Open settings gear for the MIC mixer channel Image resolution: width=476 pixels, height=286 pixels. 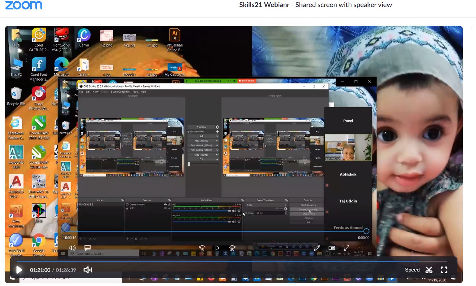click(x=239, y=211)
